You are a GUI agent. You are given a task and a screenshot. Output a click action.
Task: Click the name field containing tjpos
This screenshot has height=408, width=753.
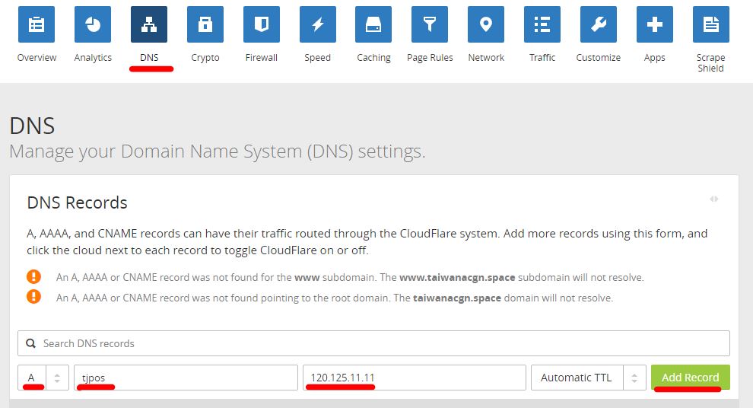click(186, 378)
